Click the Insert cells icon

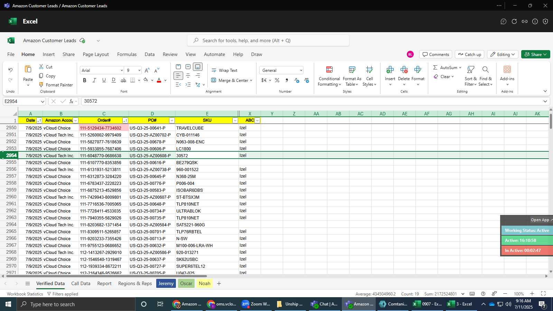point(390,70)
